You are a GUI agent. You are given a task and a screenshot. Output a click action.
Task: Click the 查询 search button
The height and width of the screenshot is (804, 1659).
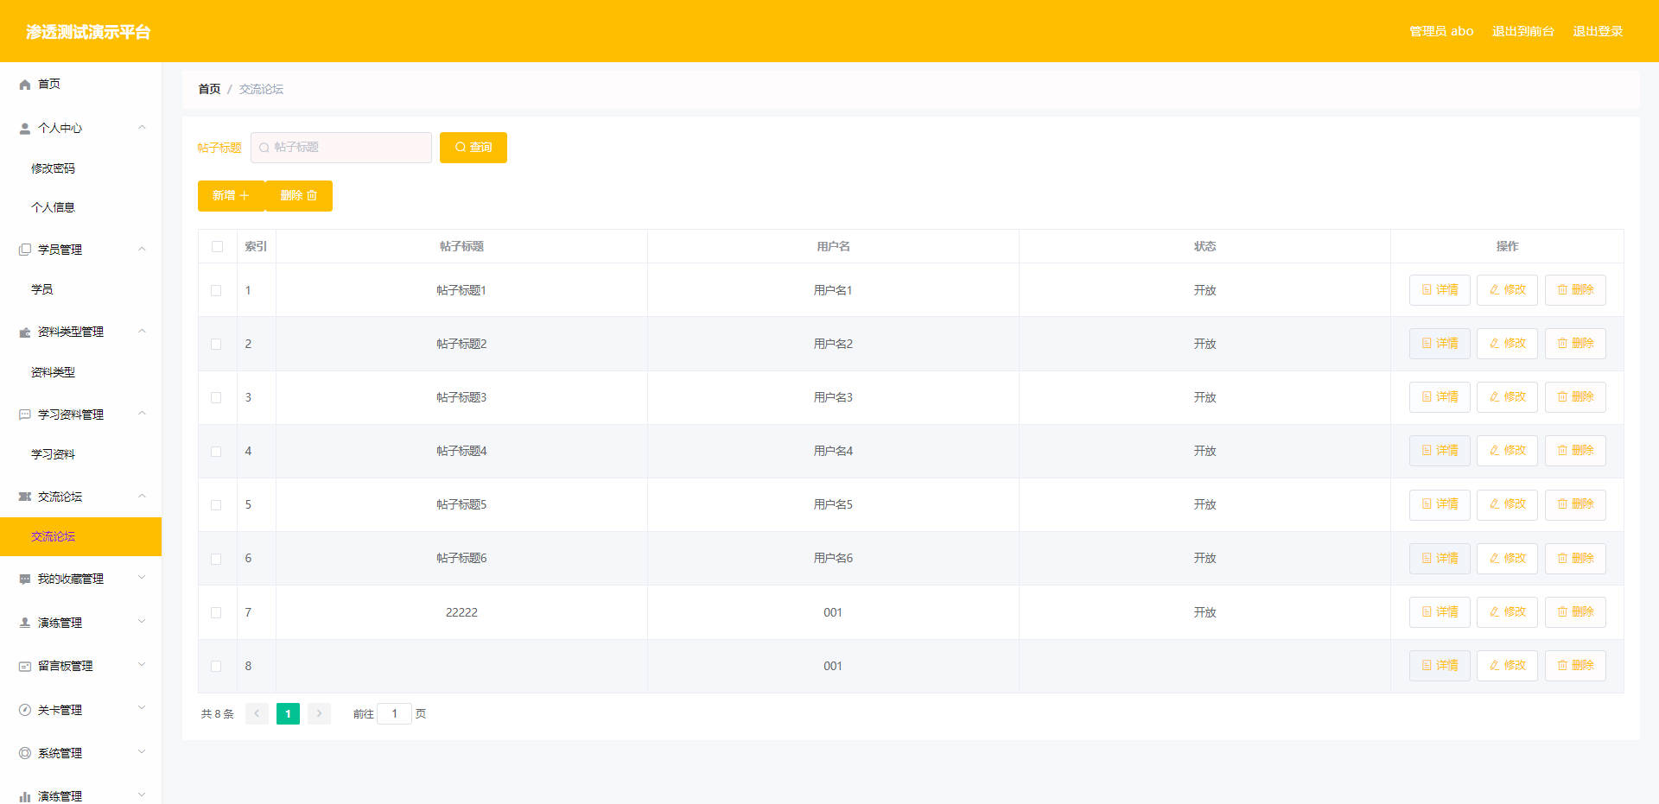(473, 148)
